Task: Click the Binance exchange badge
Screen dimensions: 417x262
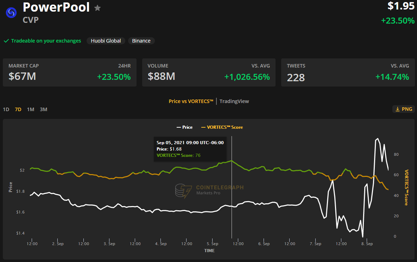Action: [x=141, y=41]
